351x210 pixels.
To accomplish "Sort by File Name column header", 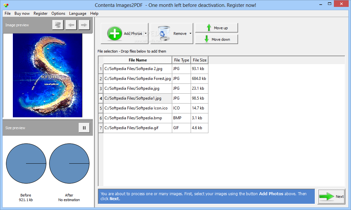I will pos(138,60).
